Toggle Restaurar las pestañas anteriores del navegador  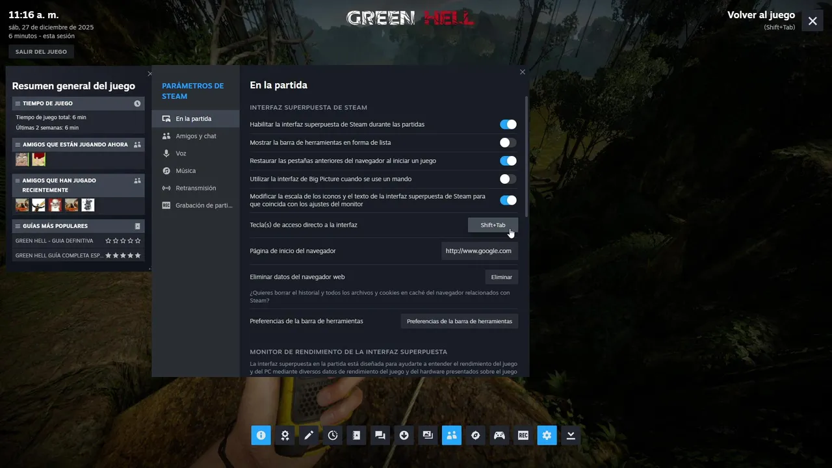508,161
